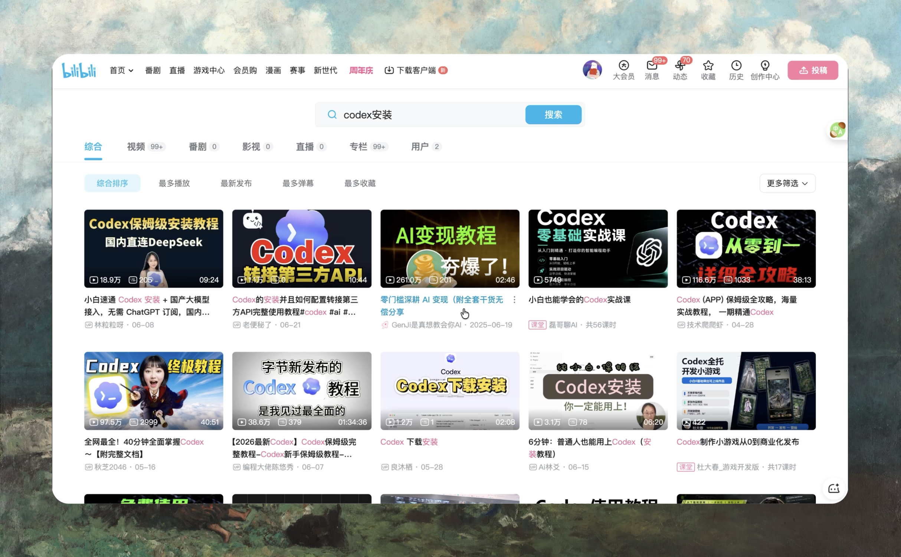Click the rocket icon beside GenJi是真想教会你AI
The height and width of the screenshot is (557, 901).
tap(385, 325)
